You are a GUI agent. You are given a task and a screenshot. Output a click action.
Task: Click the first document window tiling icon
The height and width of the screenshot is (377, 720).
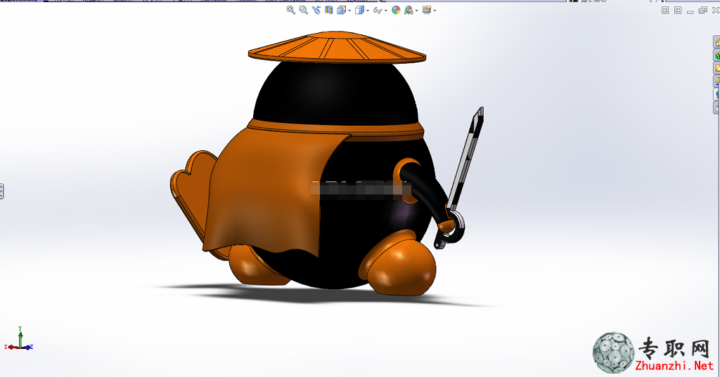665,10
